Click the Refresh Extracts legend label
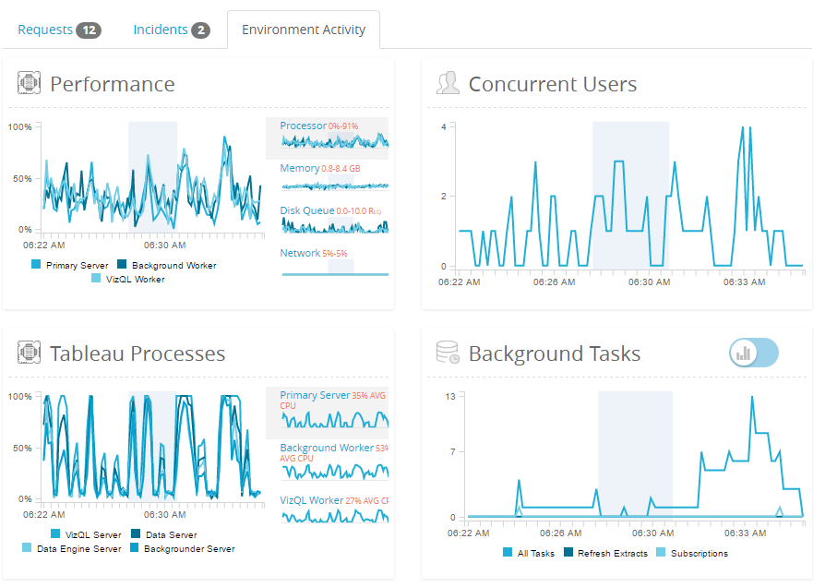 click(x=613, y=553)
